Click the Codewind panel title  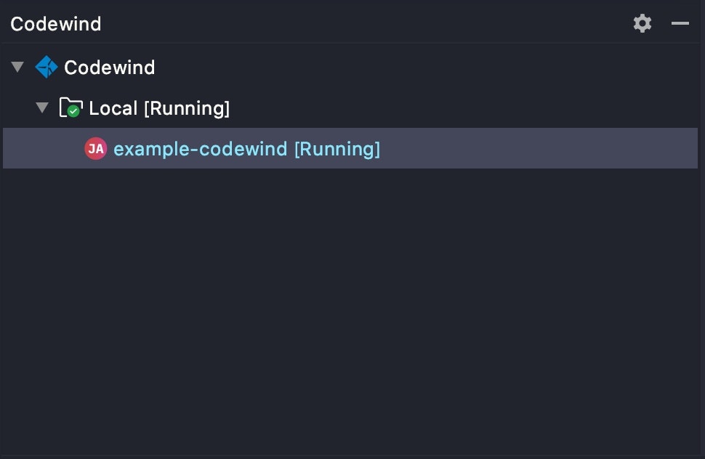56,24
